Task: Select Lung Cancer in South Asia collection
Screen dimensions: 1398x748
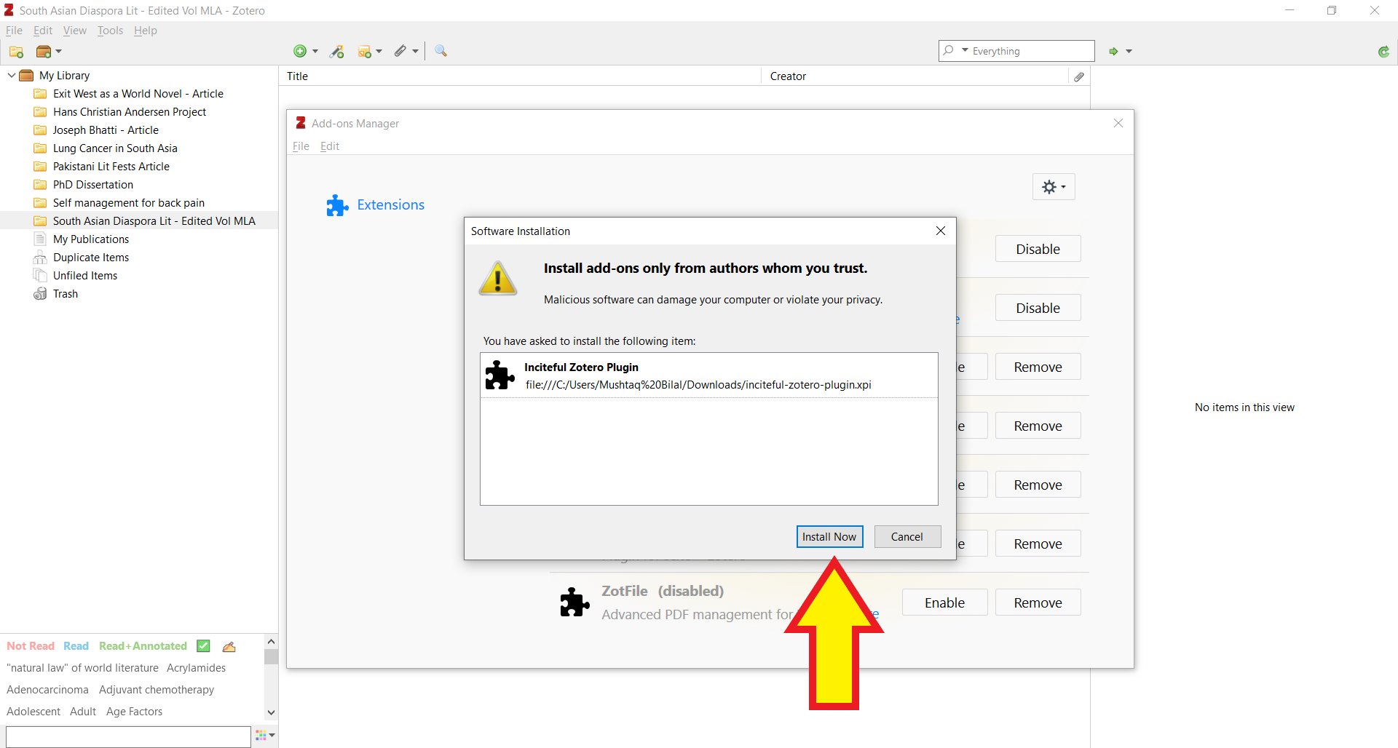Action: [x=115, y=148]
